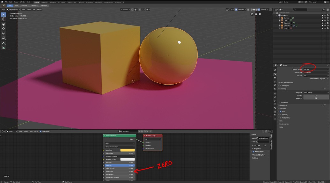Image resolution: width=330 pixels, height=183 pixels.
Task: Select the Rotate tool
Action: 4,33
